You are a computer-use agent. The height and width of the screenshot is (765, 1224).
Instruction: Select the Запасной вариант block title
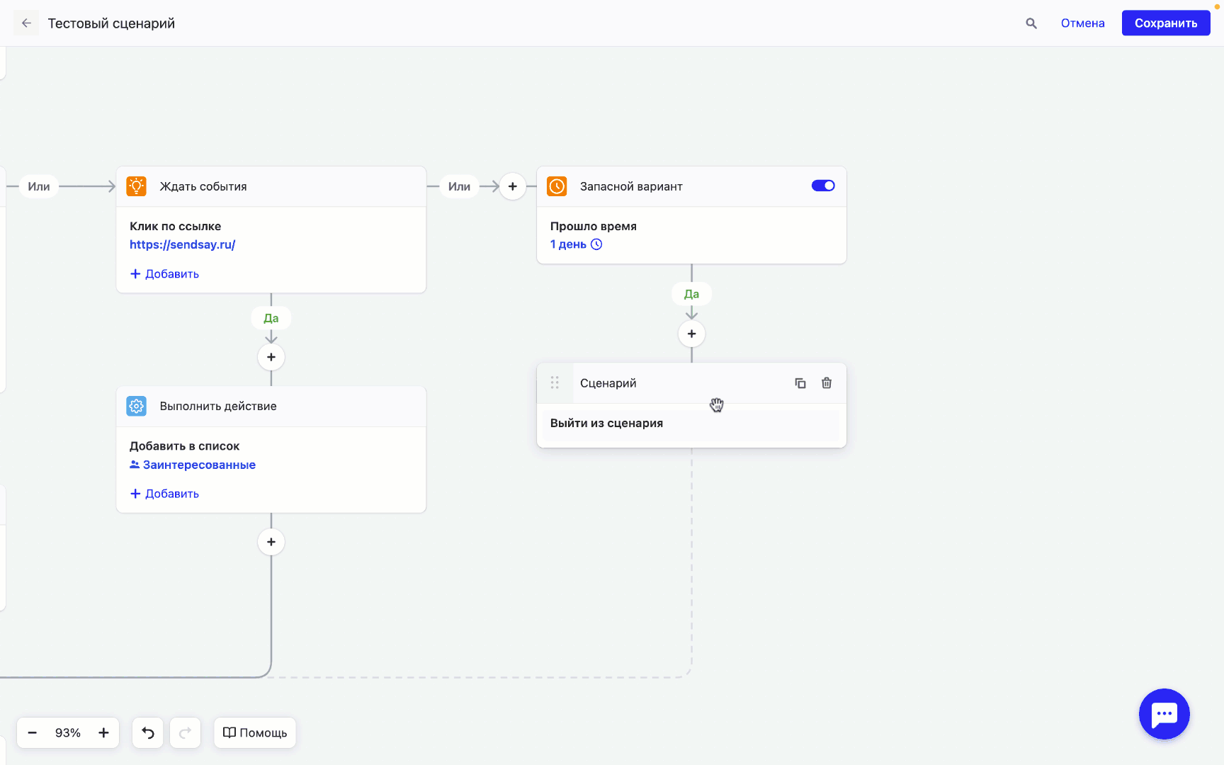tap(631, 186)
